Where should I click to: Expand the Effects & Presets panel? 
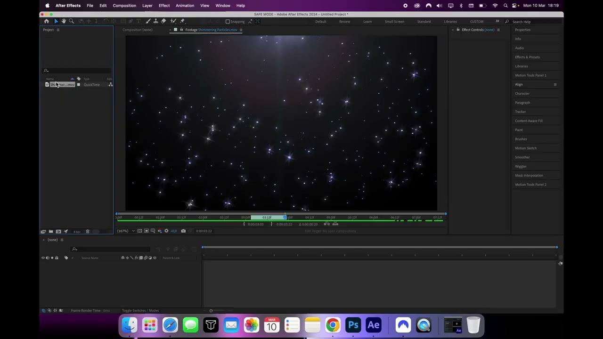pyautogui.click(x=527, y=57)
